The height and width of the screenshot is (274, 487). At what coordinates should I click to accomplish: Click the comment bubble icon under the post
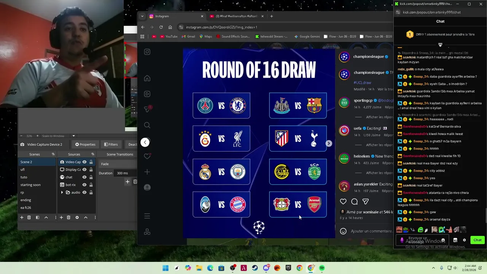pyautogui.click(x=355, y=202)
